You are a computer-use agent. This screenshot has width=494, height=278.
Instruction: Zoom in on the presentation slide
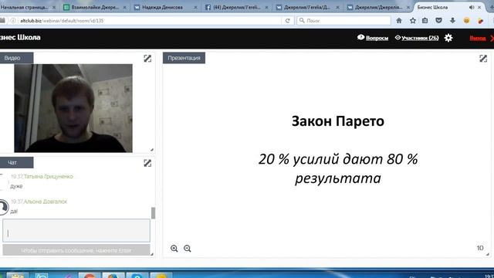click(x=174, y=249)
